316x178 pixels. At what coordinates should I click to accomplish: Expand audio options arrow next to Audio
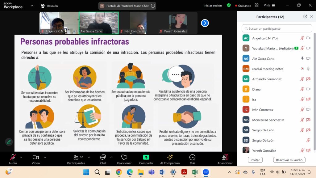click(21, 157)
